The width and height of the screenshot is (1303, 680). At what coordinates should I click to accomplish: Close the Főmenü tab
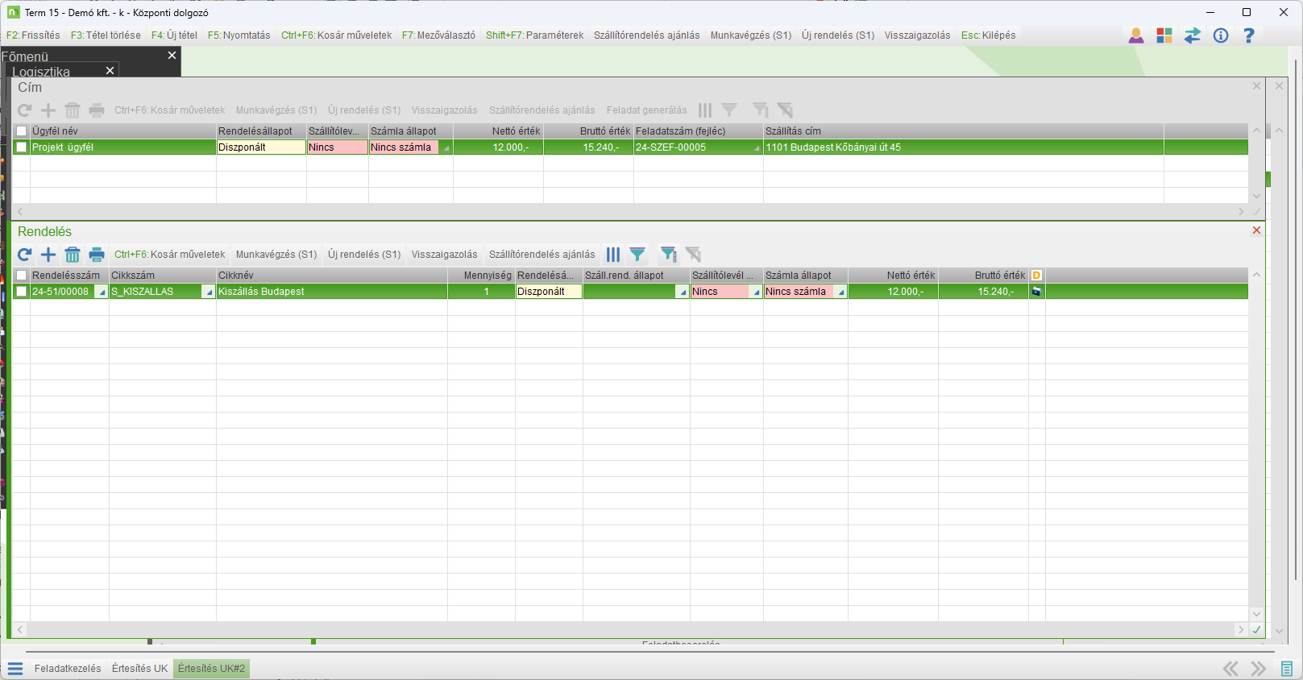click(x=172, y=56)
